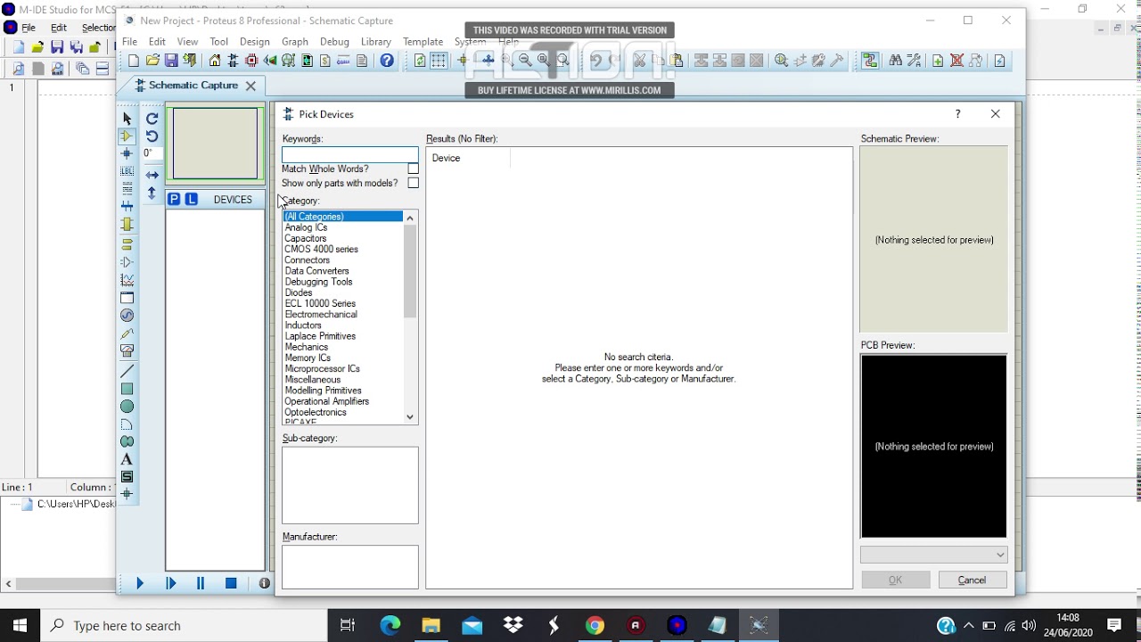Select the 2D Text 'A' tool

click(x=127, y=459)
